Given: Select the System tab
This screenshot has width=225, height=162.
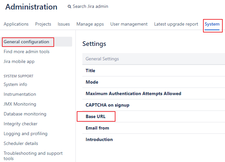Looking at the screenshot, I should [212, 24].
